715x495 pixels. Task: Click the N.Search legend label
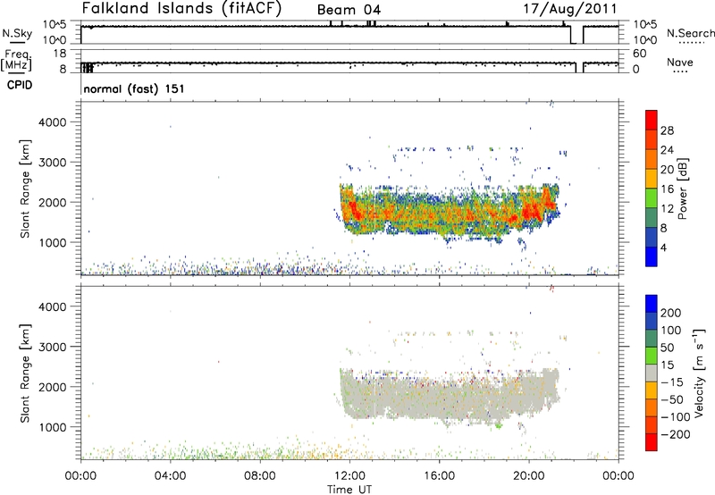[x=691, y=33]
